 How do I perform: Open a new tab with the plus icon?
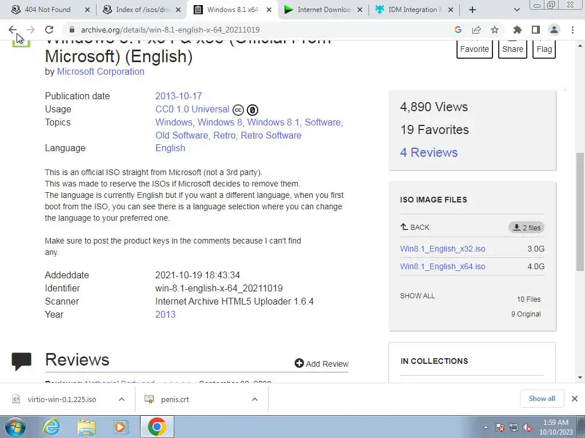[472, 10]
